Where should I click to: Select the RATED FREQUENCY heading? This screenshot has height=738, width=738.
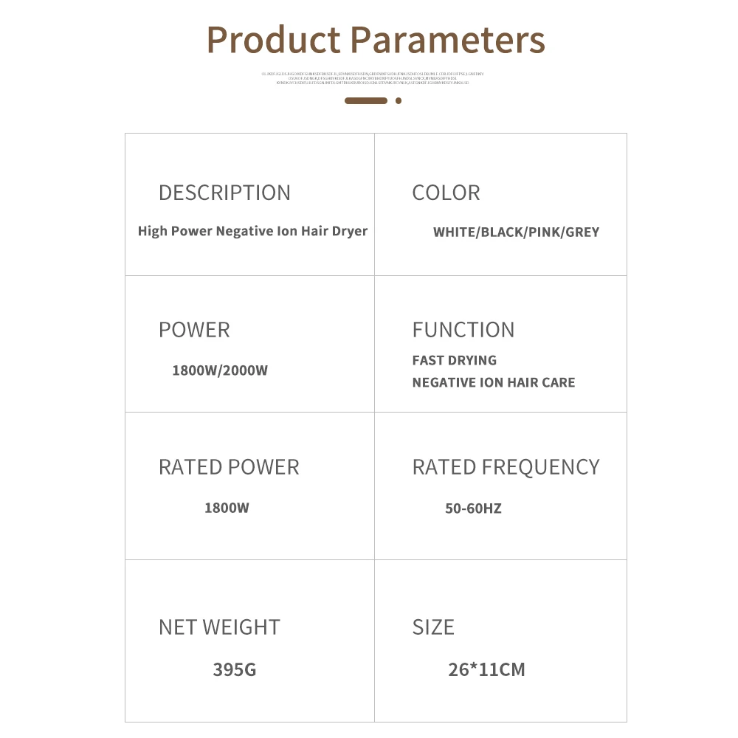click(x=506, y=467)
